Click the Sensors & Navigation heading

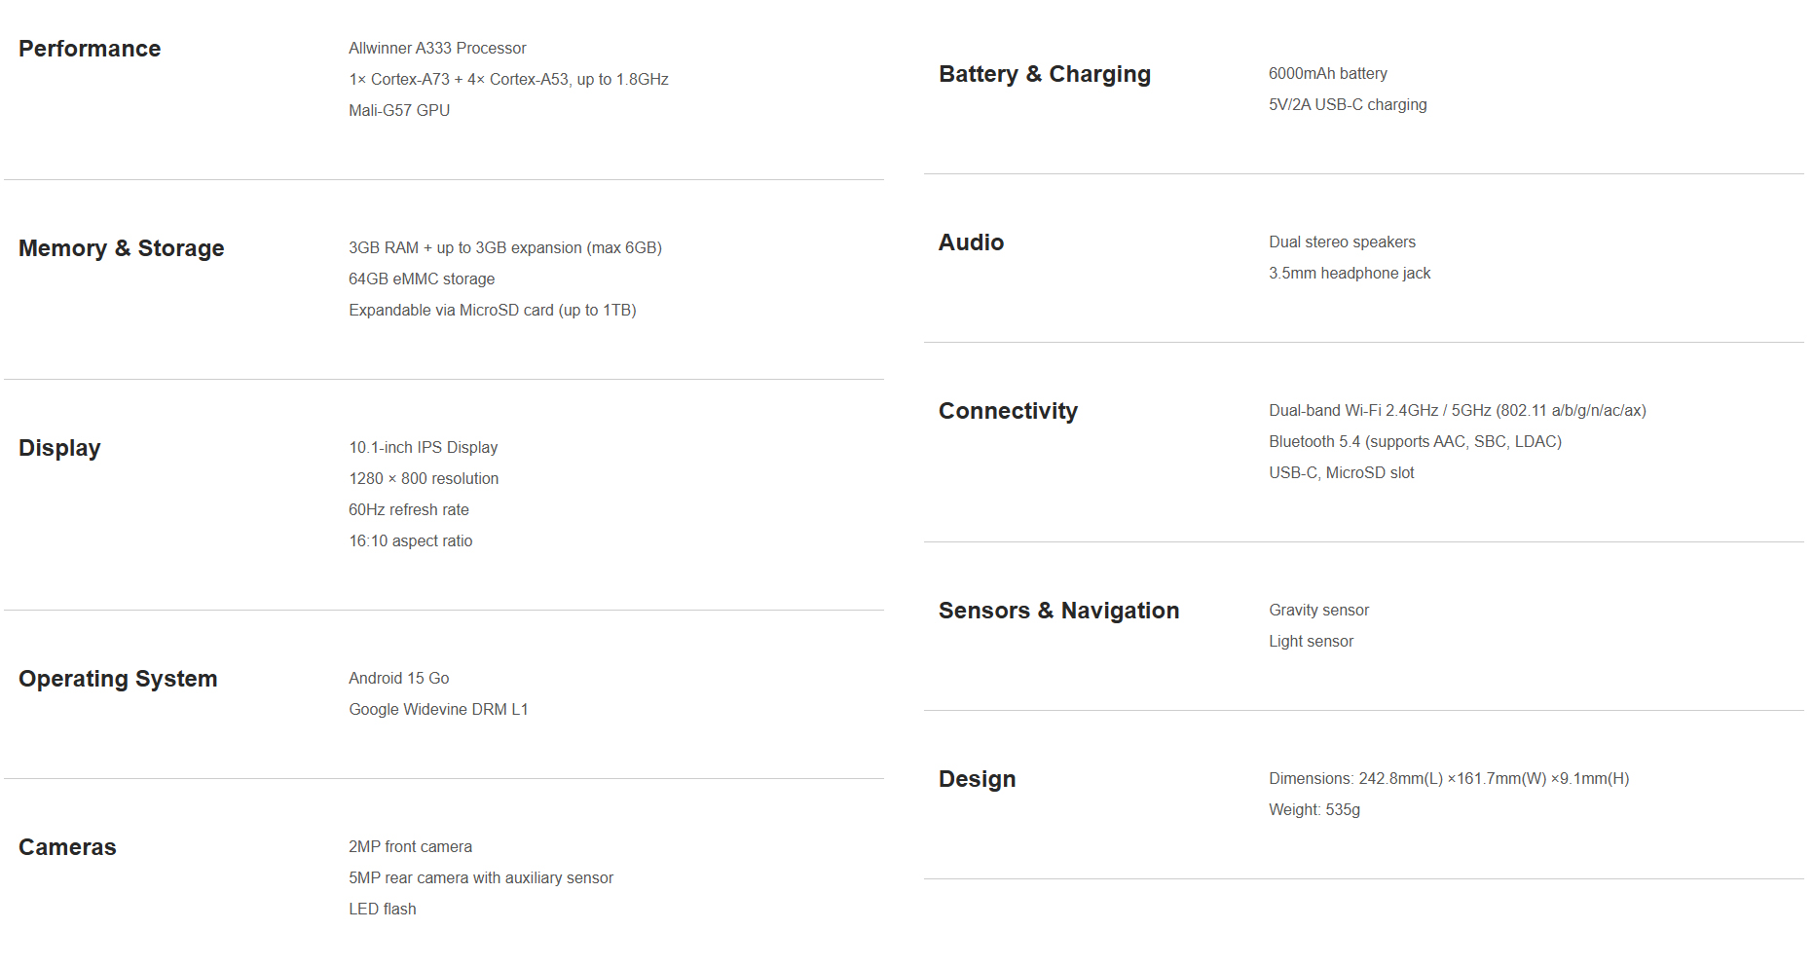(1058, 611)
